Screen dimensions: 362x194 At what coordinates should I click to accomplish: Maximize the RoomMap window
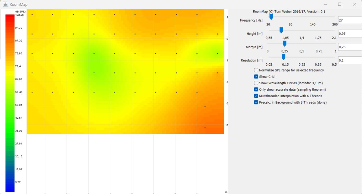pos(340,5)
